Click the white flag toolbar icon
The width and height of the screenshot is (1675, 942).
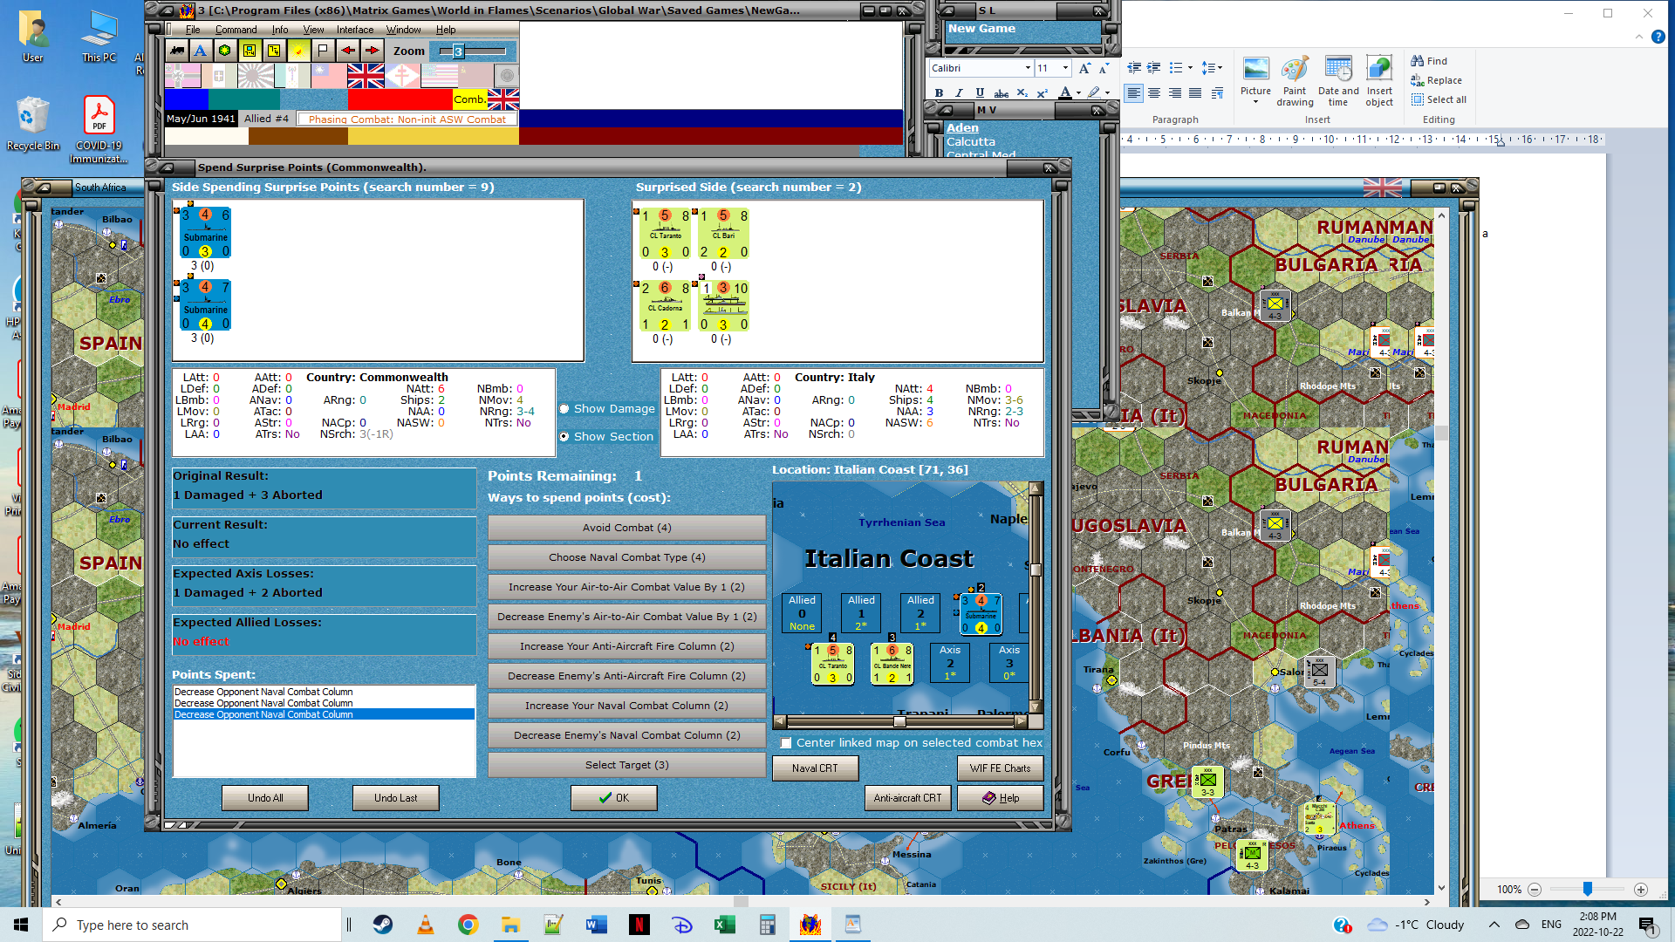point(323,51)
